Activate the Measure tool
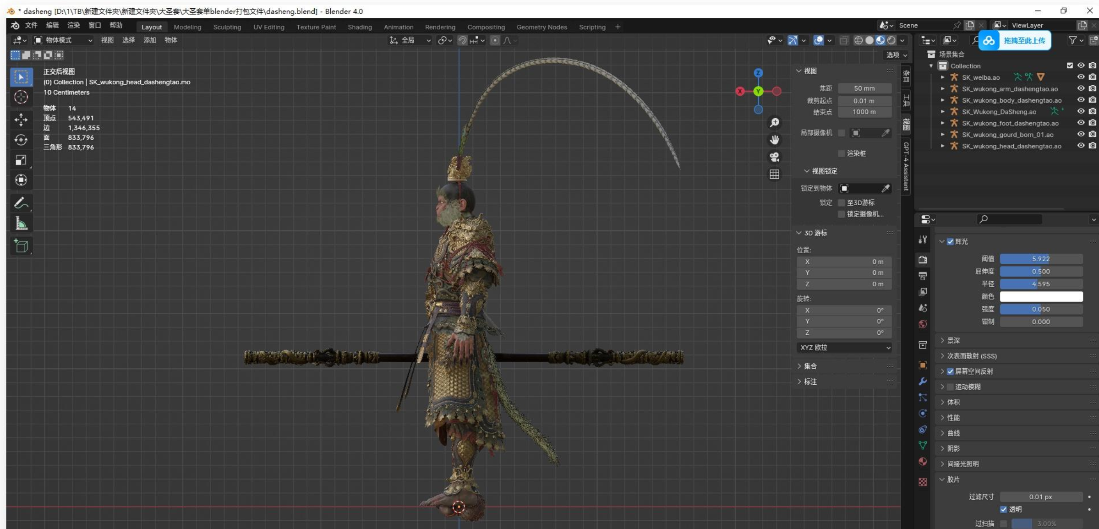The image size is (1099, 529). tap(21, 224)
